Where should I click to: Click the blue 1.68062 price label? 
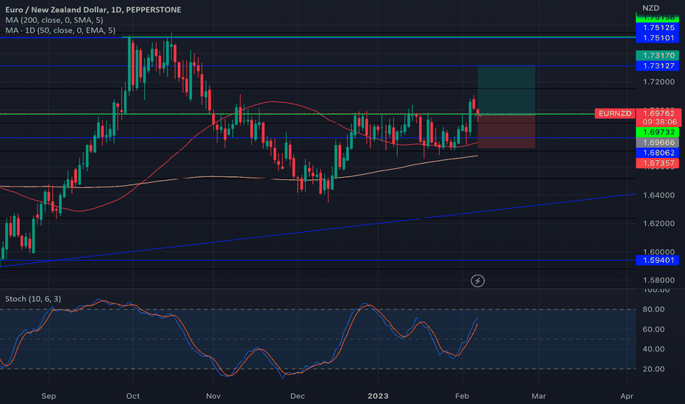point(658,153)
